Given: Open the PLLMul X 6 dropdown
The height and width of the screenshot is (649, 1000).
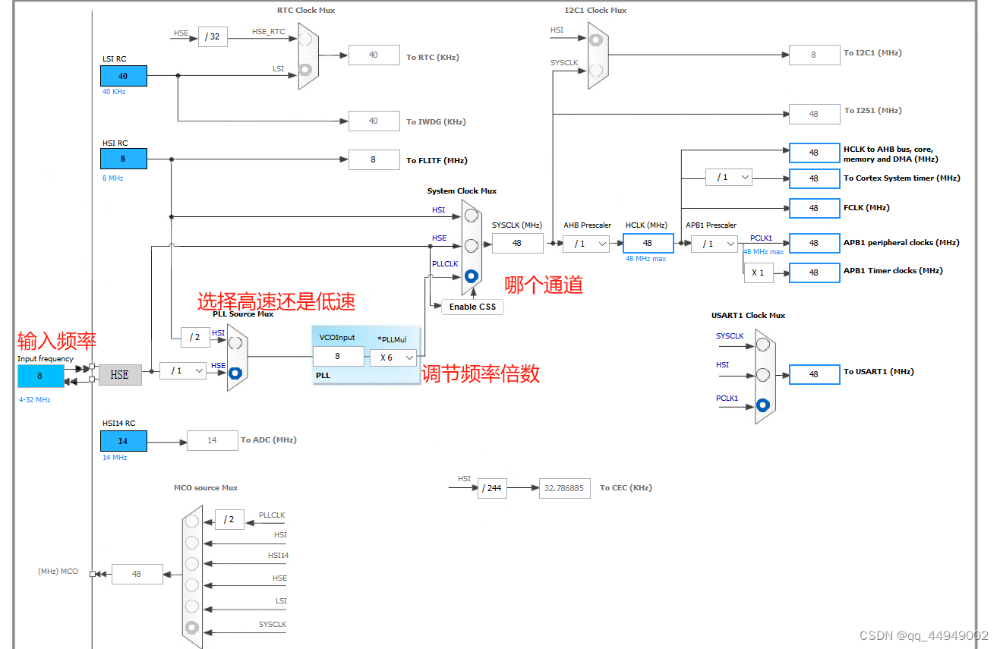Looking at the screenshot, I should 393,357.
